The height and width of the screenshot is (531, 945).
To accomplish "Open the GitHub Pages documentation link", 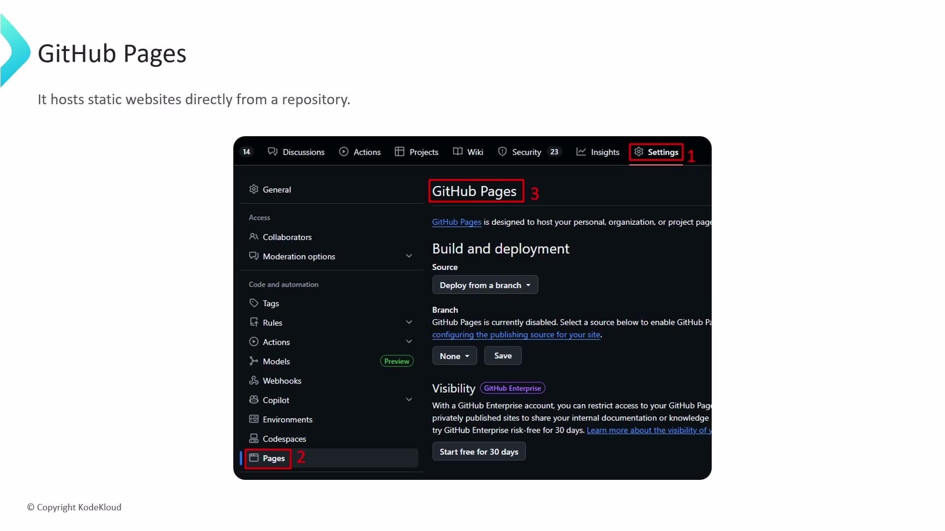I will (x=456, y=222).
